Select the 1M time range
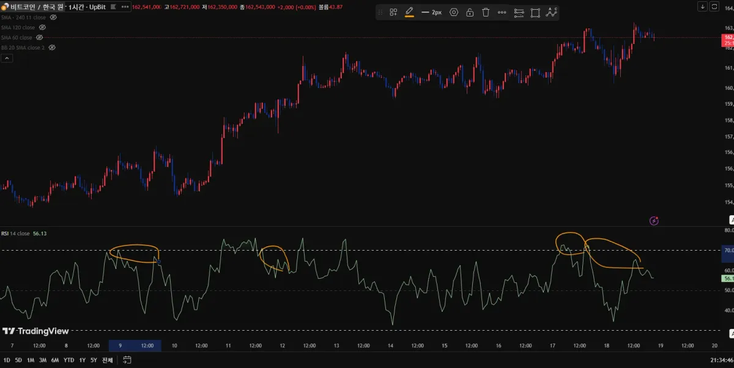The width and height of the screenshot is (734, 368). coord(30,360)
